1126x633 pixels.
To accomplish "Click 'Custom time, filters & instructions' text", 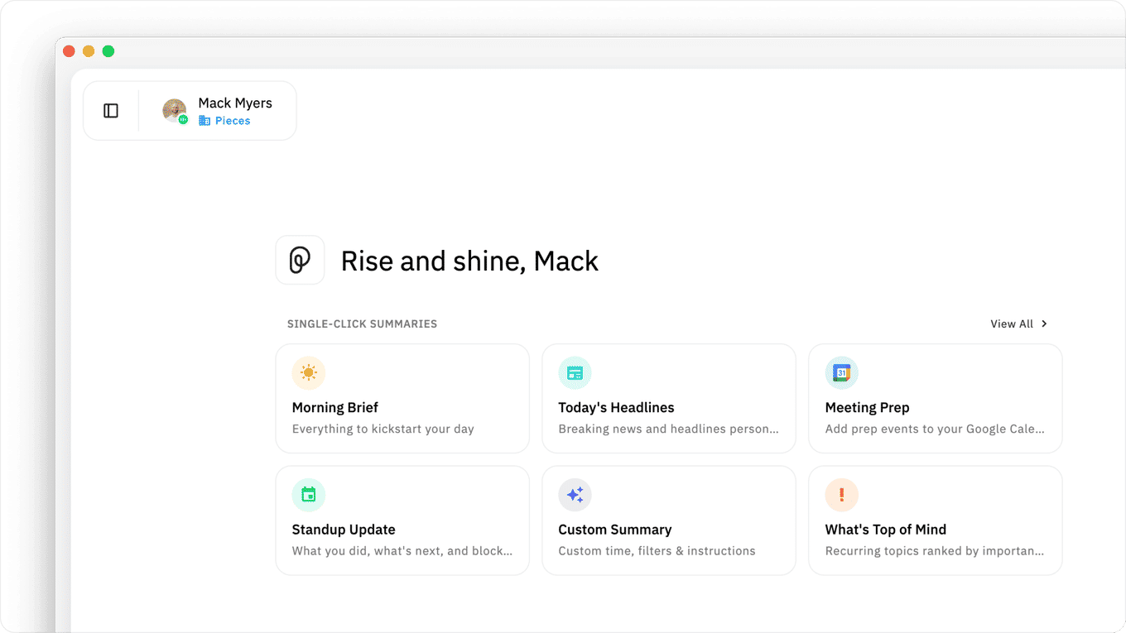I will click(x=657, y=551).
